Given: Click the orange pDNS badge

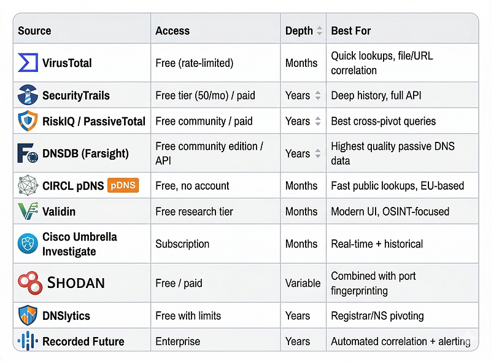Looking at the screenshot, I should [123, 185].
